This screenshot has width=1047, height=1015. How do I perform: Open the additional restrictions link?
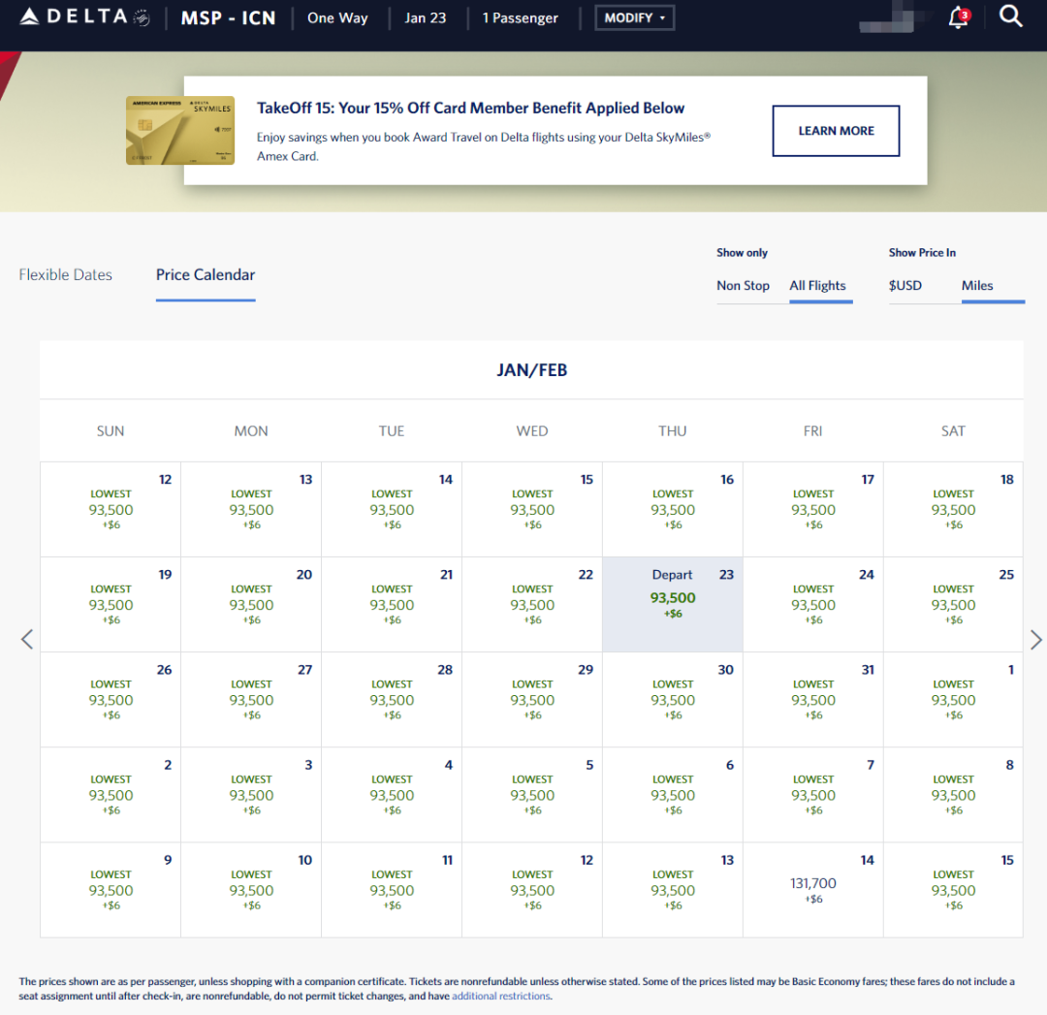point(500,996)
